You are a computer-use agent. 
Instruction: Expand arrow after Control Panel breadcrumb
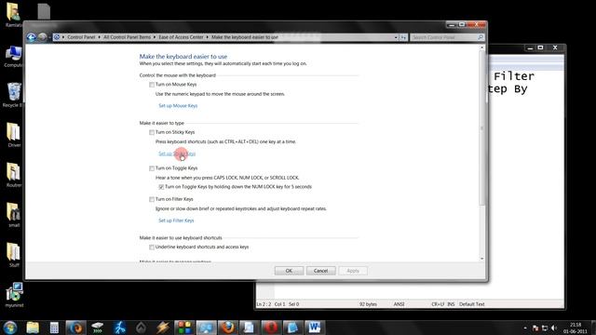click(100, 37)
